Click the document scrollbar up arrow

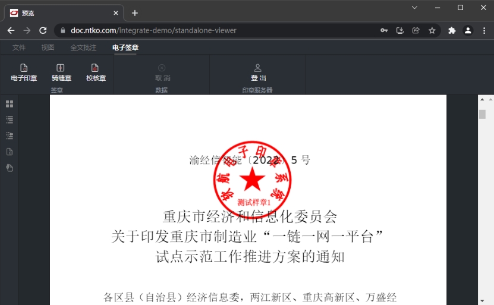click(482, 99)
